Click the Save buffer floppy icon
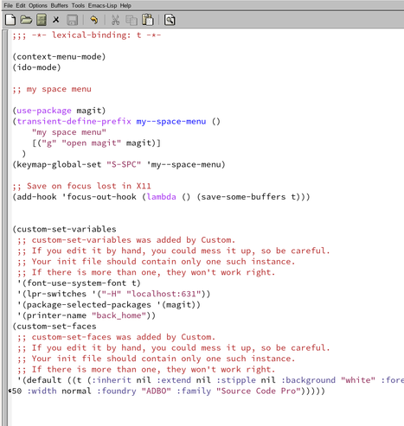Image resolution: width=404 pixels, height=426 pixels. point(72,20)
